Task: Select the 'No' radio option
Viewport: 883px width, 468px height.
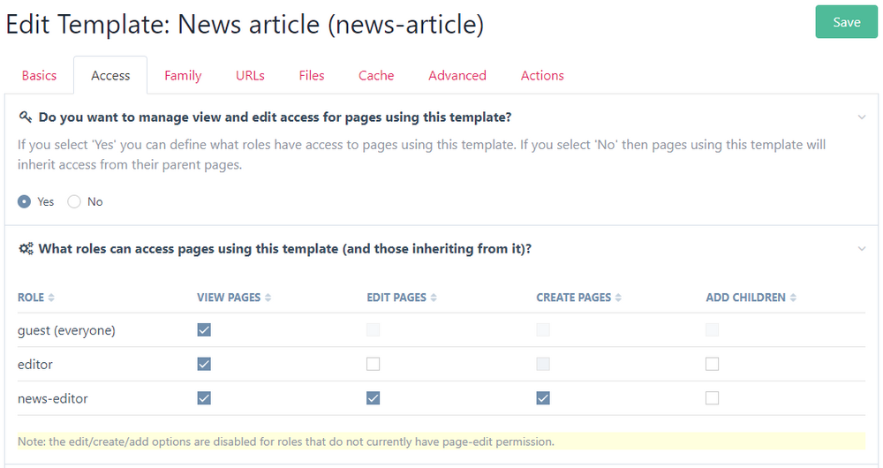Action: point(74,201)
